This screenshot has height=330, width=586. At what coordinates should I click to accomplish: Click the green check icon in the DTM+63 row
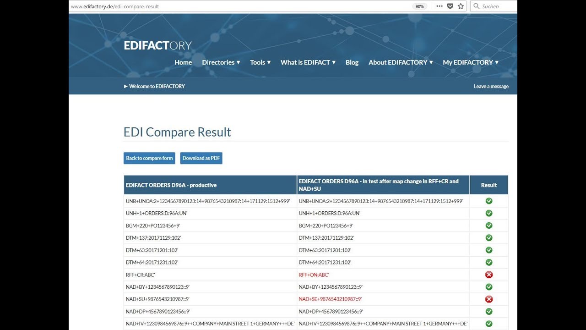(489, 250)
